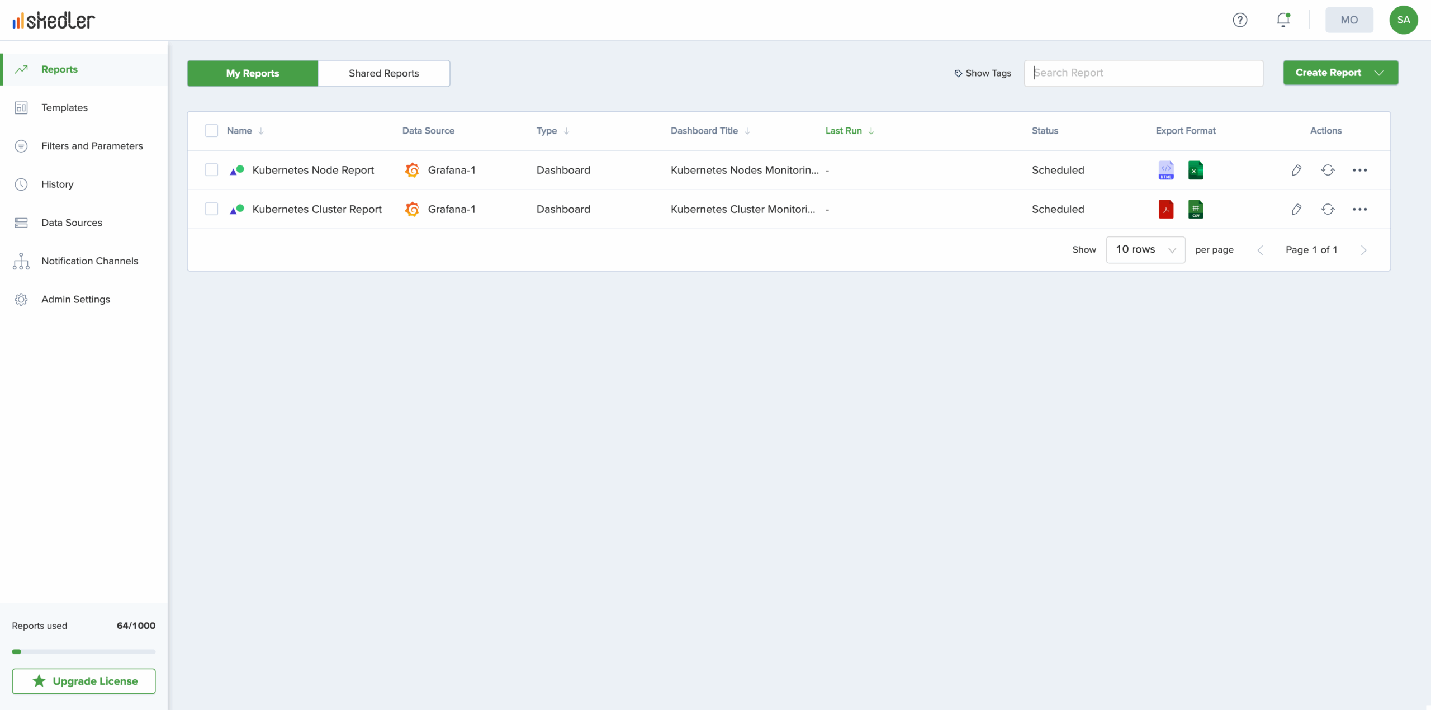1431x710 pixels.
Task: Click the Reports used progress bar
Action: 84,651
